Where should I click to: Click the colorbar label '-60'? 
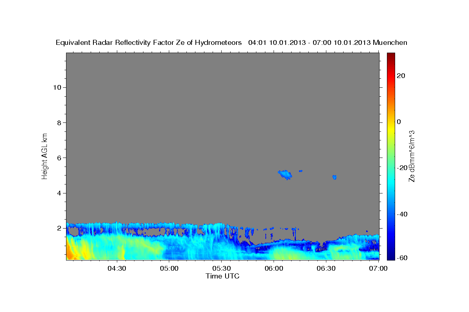tap(402, 257)
